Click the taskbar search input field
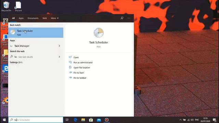The width and height of the screenshot is (219, 123). click(36, 120)
